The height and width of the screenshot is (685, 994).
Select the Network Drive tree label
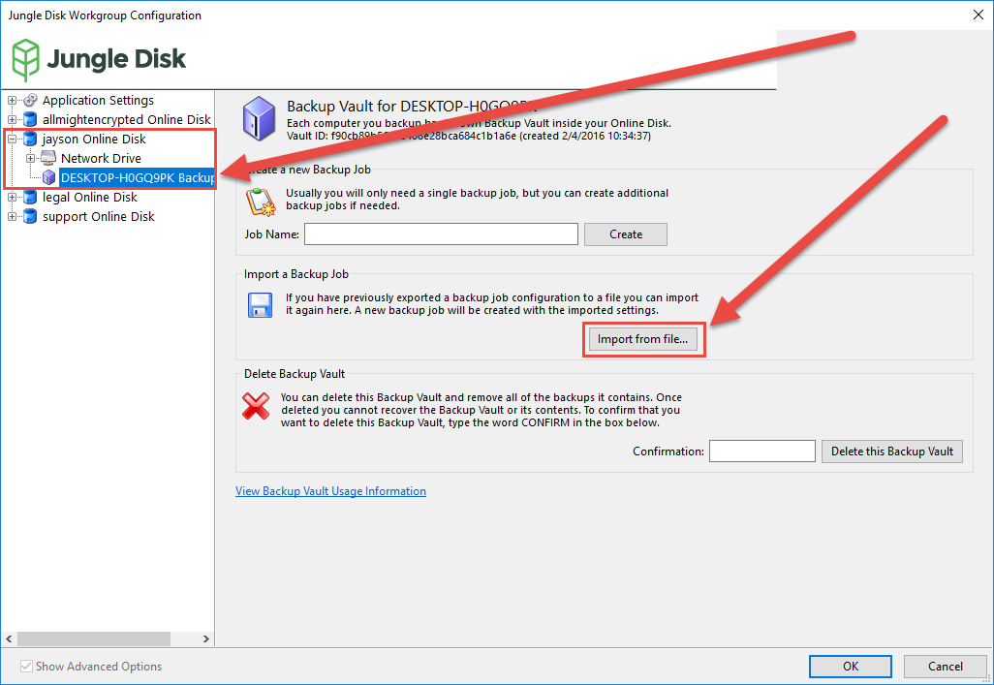[102, 158]
